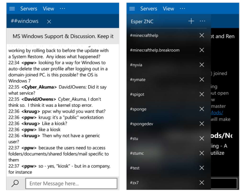Remove #minecrafthelp from the channel list
The height and width of the screenshot is (194, 245).
(201, 35)
